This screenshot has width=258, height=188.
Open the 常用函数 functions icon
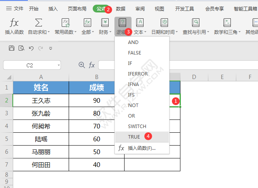pyautogui.click(x=66, y=23)
